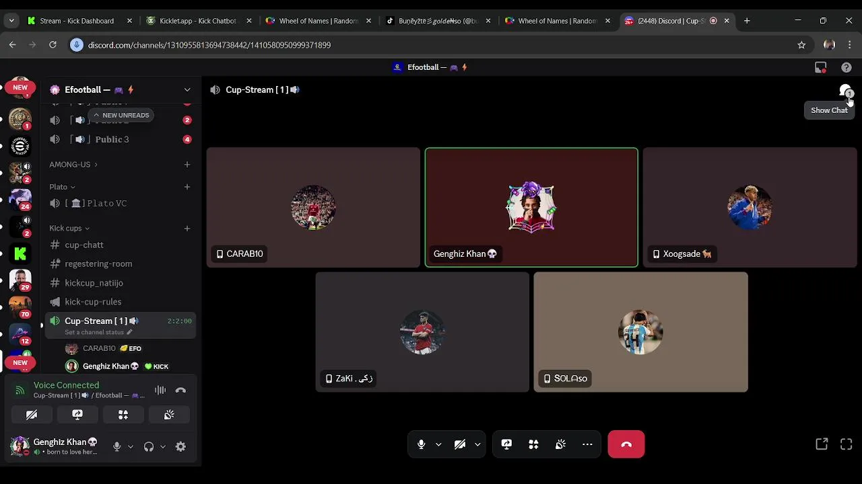Share your screen from call control bar
Viewport: 862px width, 484px height.
pos(506,444)
